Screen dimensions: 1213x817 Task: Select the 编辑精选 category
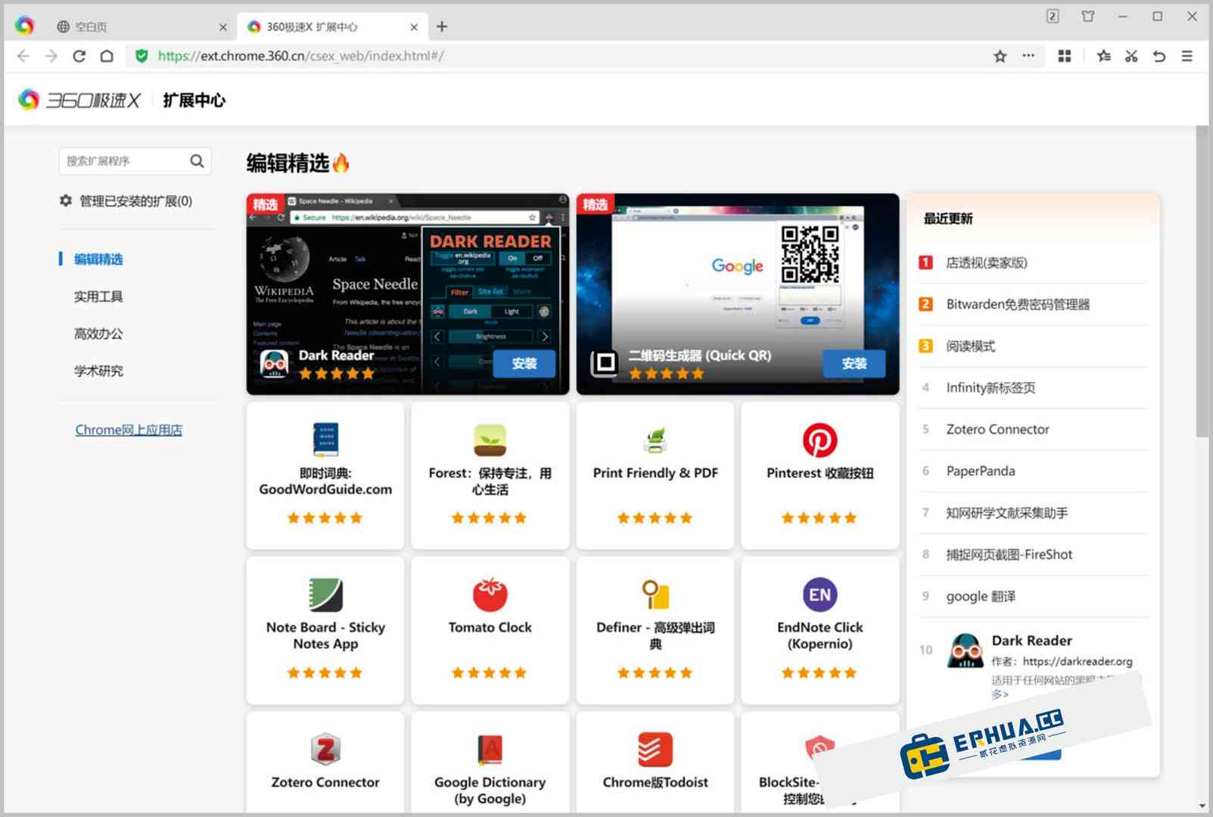point(98,259)
